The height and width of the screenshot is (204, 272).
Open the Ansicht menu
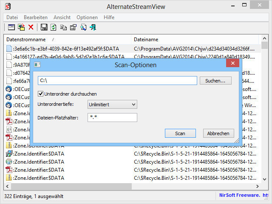click(x=62, y=17)
